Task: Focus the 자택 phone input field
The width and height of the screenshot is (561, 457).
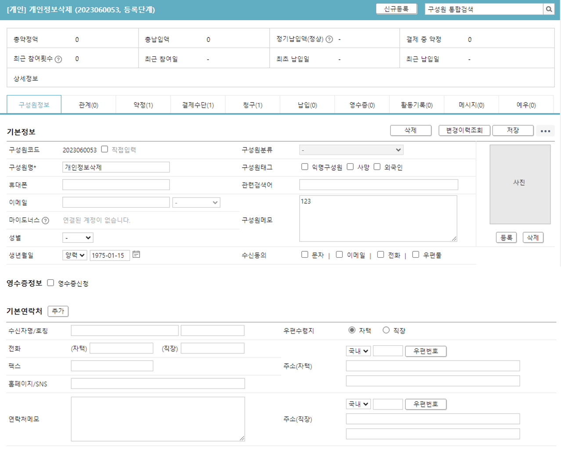Action: pyautogui.click(x=121, y=348)
